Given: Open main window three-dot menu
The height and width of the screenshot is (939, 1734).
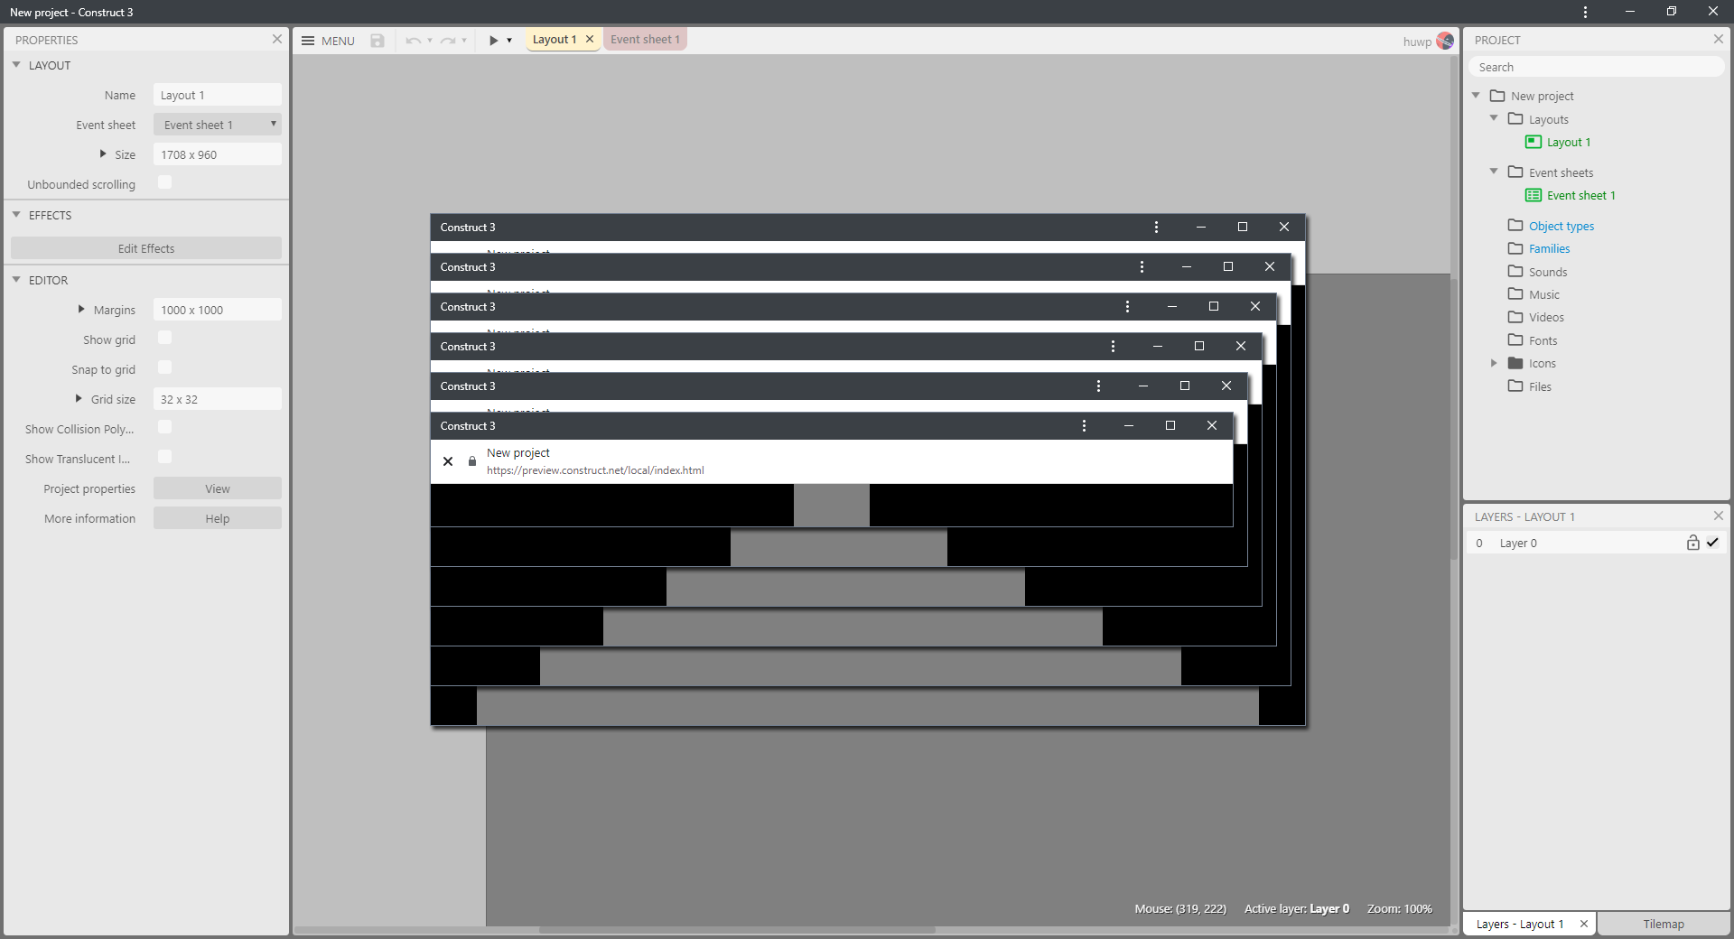Looking at the screenshot, I should (x=1585, y=12).
